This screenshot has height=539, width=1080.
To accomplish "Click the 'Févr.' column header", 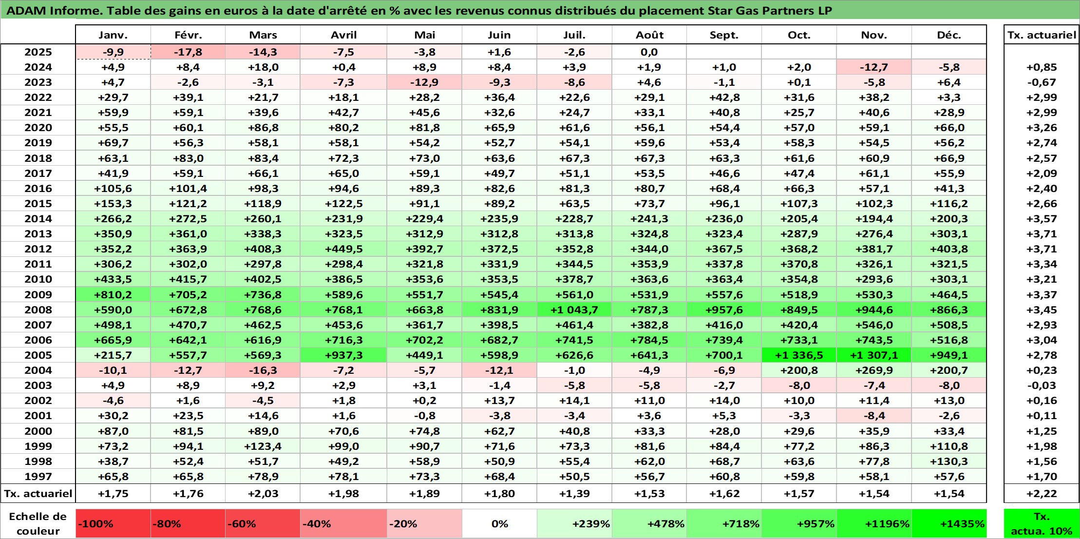I will point(188,35).
